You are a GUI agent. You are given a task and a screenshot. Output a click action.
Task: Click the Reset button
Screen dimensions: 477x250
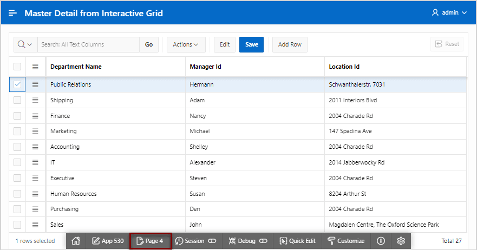click(447, 44)
